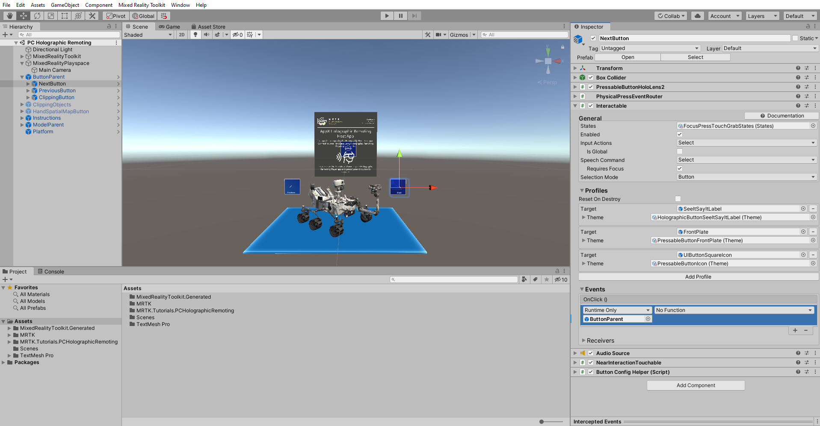Screen dimensions: 820x426
Task: Click the Step frame button
Action: pyautogui.click(x=414, y=16)
